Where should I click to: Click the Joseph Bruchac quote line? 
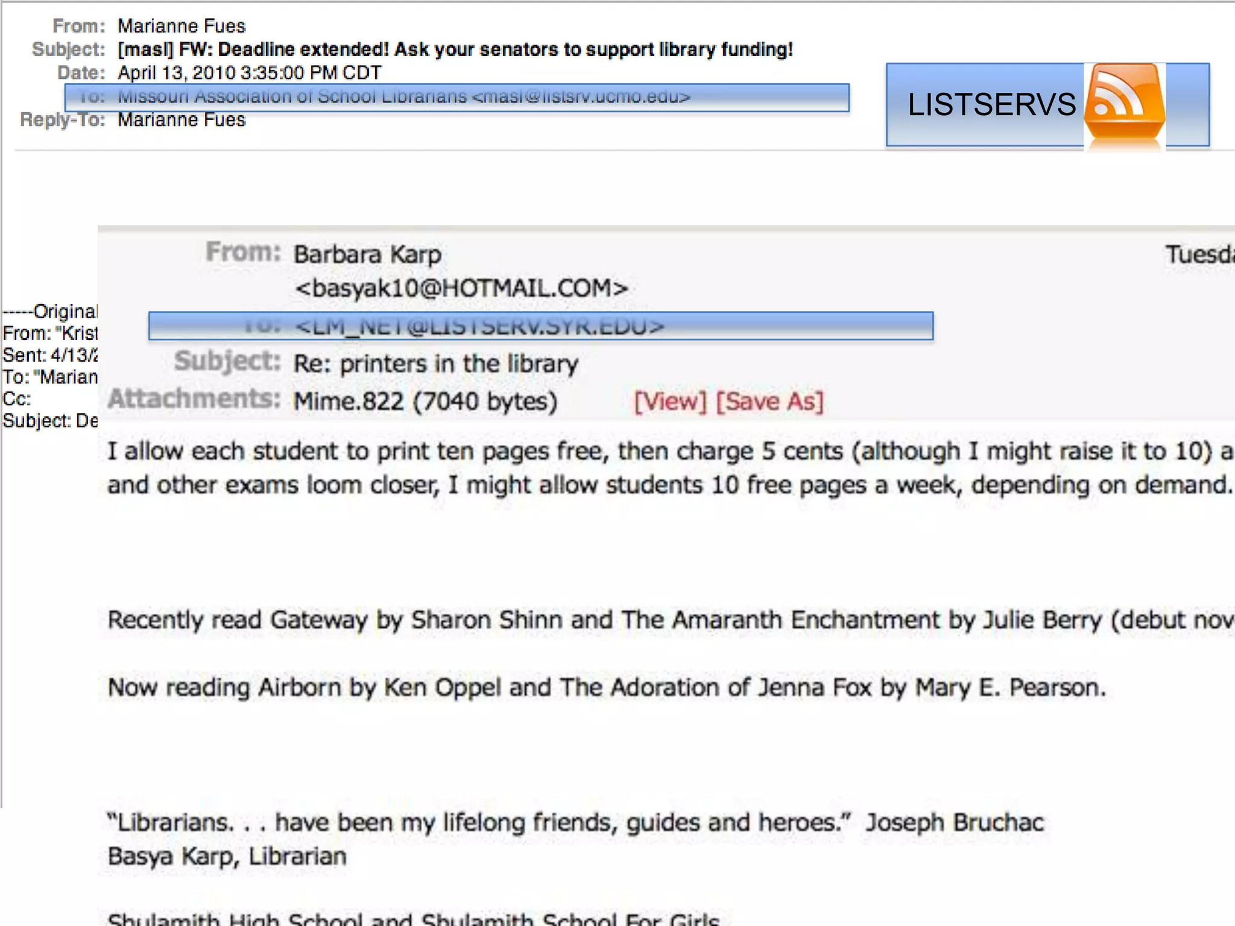click(575, 822)
